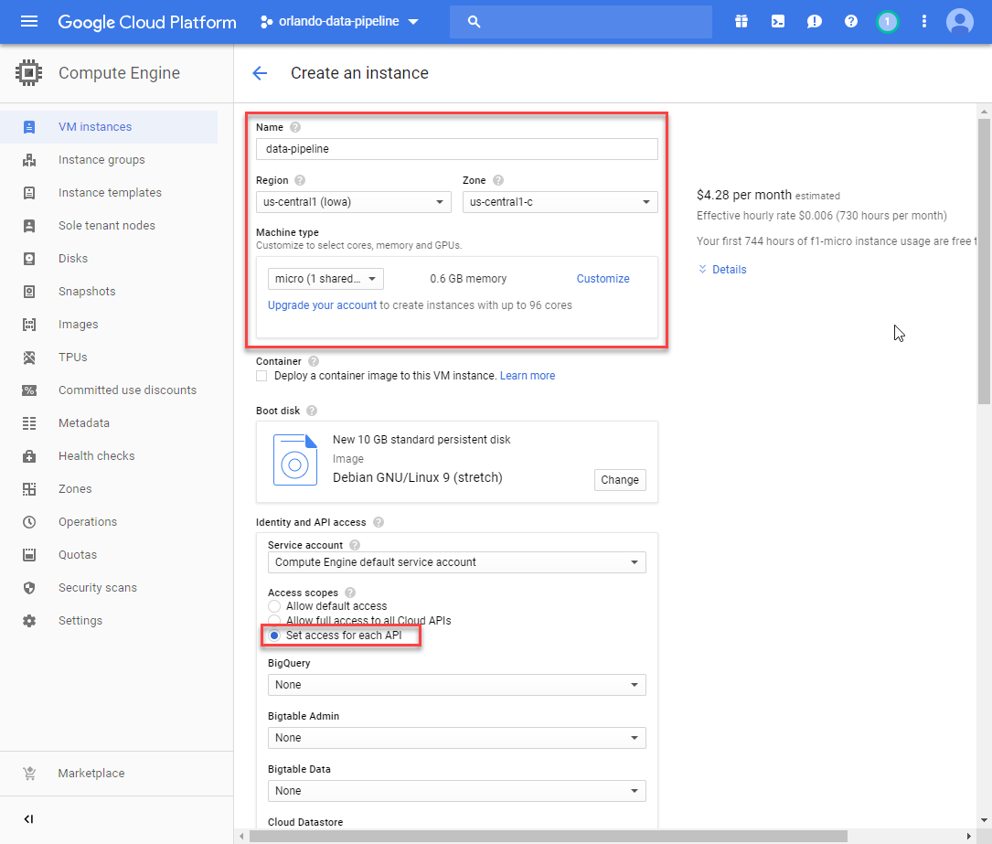Choose Allow full access to all Cloud APIs
This screenshot has width=992, height=844.
pos(274,621)
